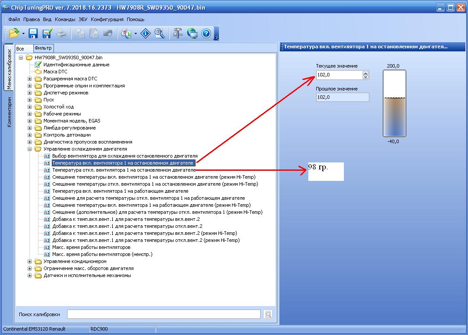Switch to the Комментарии side tab

click(x=9, y=112)
